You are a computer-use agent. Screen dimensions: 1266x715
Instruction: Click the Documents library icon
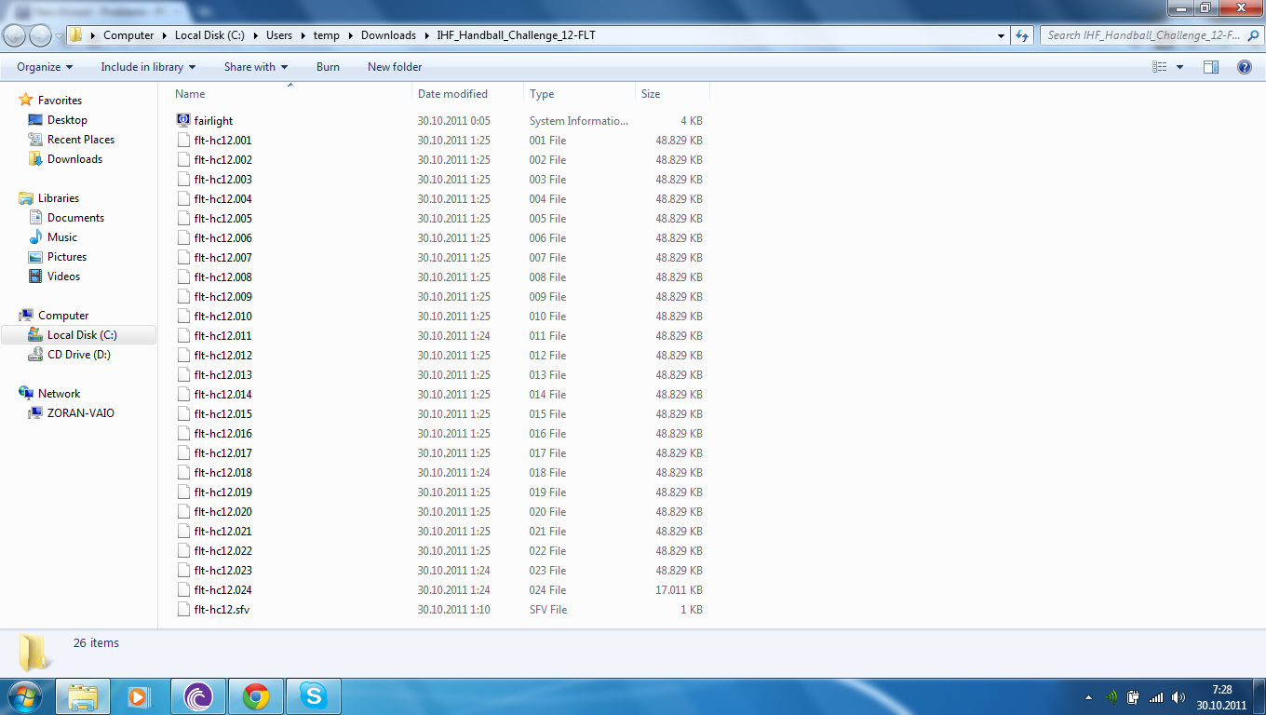[x=35, y=218]
